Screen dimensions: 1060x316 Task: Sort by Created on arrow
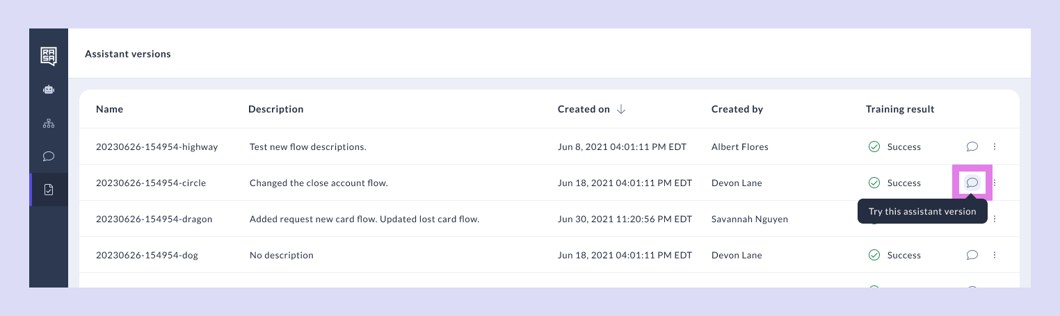[621, 109]
